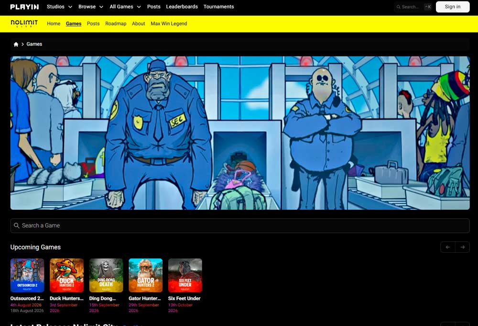Viewport: 478px width, 326px height.
Task: Open the Six Feet Under thumbnail
Action: pos(185,275)
